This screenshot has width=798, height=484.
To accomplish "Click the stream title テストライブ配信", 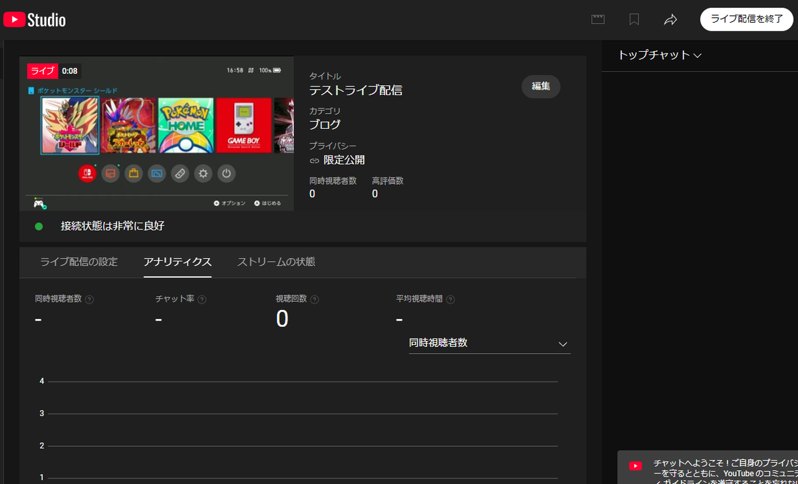I will (x=356, y=90).
